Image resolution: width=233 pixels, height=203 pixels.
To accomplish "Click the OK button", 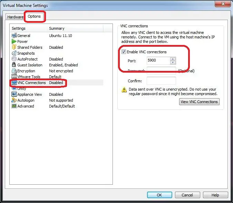I will pos(159,195).
